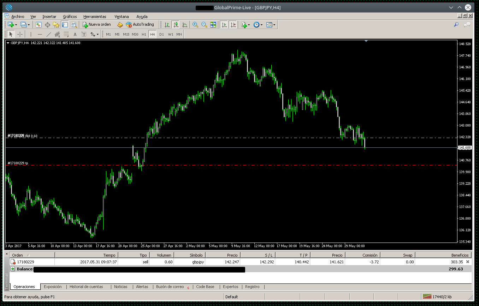This screenshot has width=479, height=306.
Task: Sort orders by Beneficios column header
Action: point(443,255)
